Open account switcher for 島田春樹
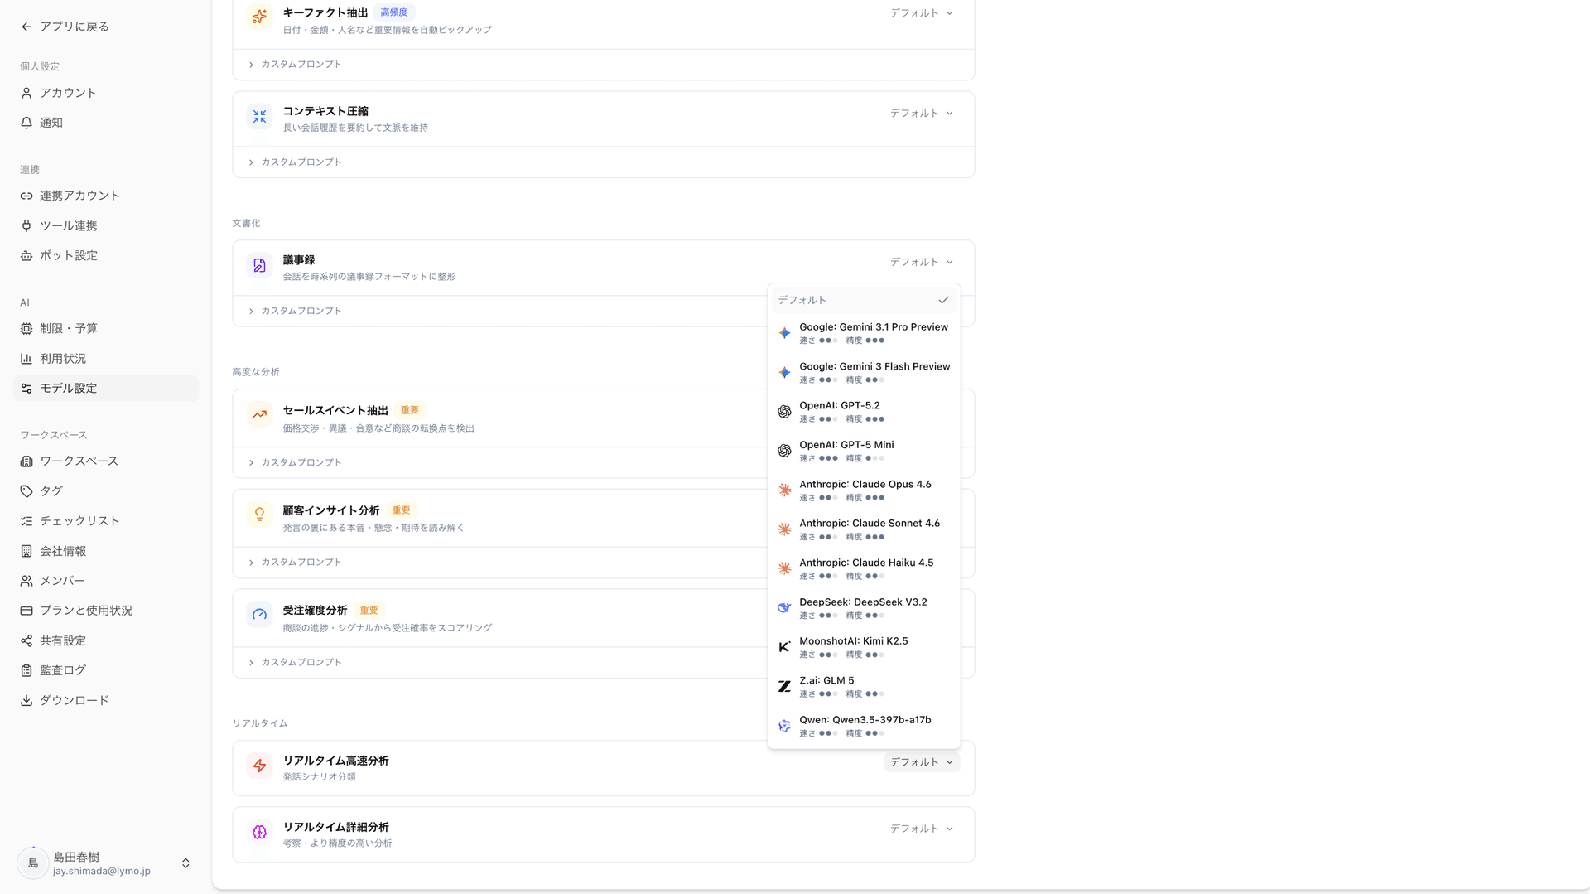This screenshot has width=1590, height=894. click(x=185, y=863)
